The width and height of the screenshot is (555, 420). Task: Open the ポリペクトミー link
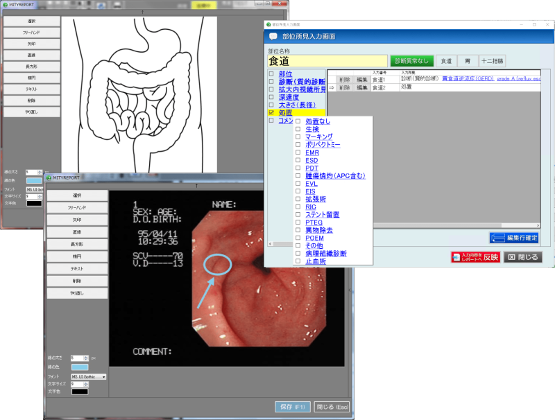click(323, 145)
